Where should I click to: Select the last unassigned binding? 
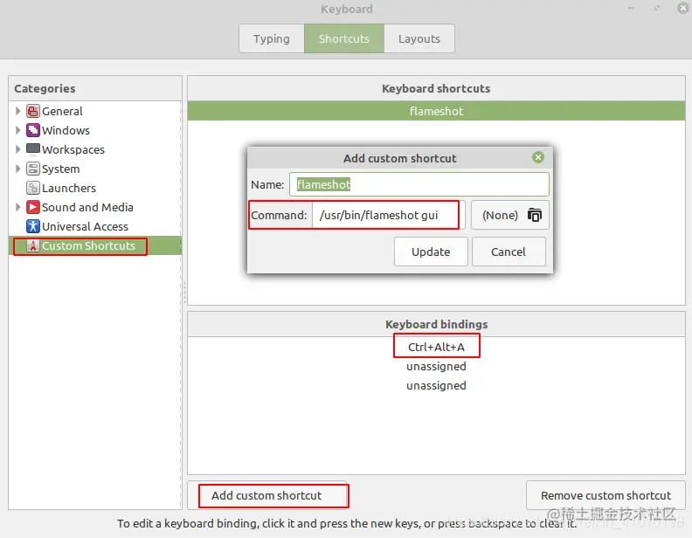coord(436,385)
